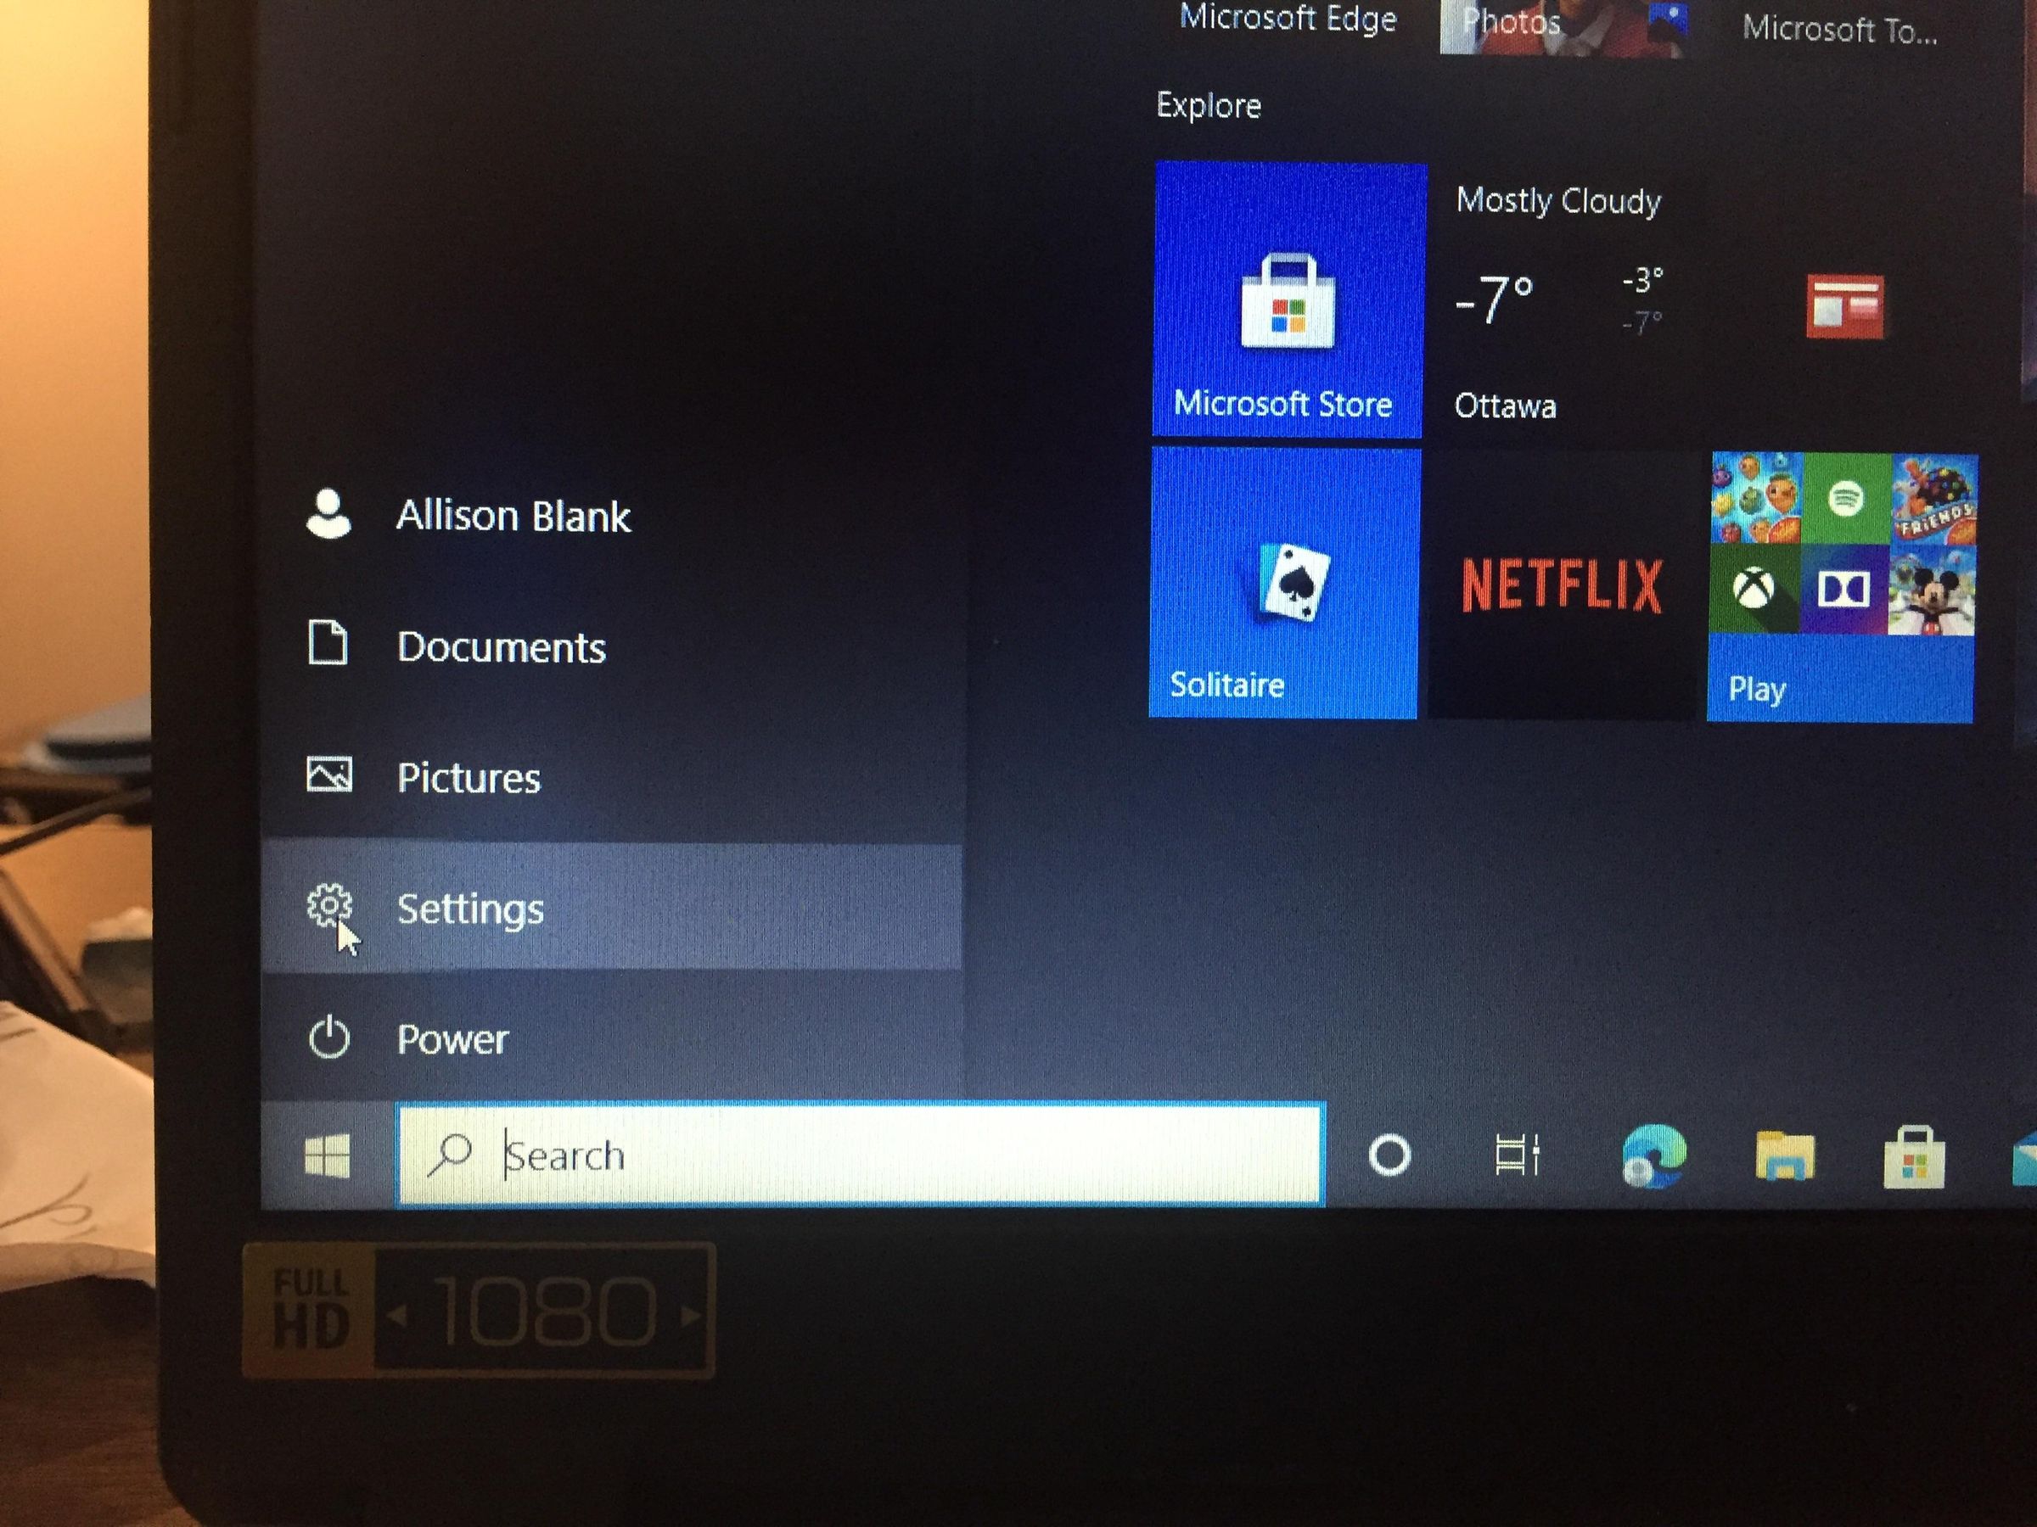Screen dimensions: 2037x1527
Task: Open the Mail icon on the taskbar
Action: pyautogui.click(x=2024, y=1160)
